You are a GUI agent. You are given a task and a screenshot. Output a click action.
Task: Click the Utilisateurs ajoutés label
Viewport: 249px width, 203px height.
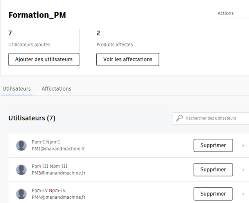[x=29, y=45]
